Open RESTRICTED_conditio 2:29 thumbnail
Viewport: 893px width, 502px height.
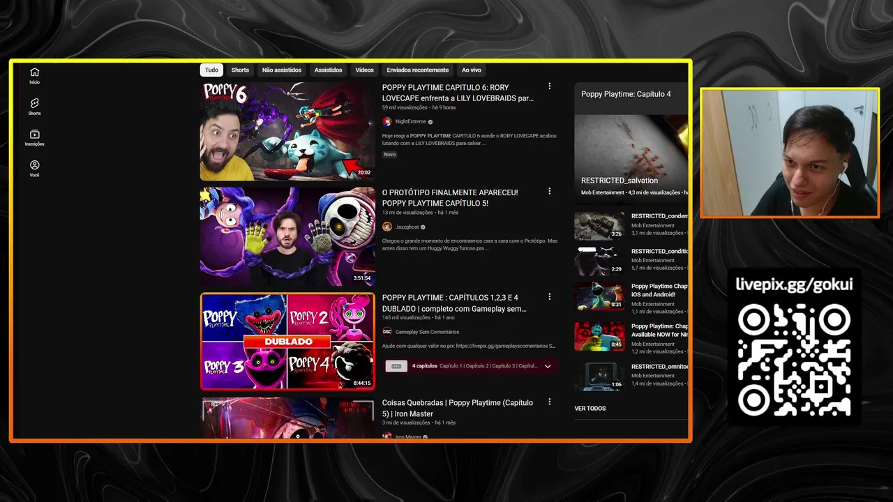click(599, 261)
